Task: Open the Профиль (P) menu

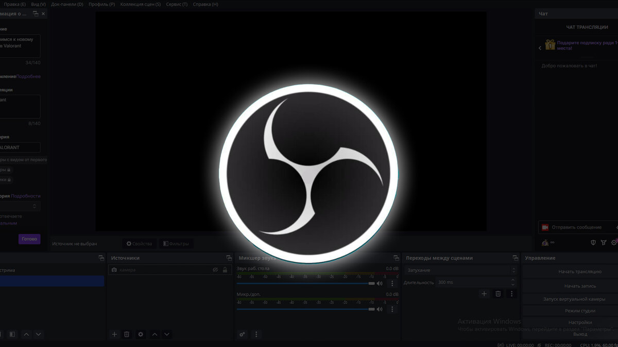Action: click(102, 4)
